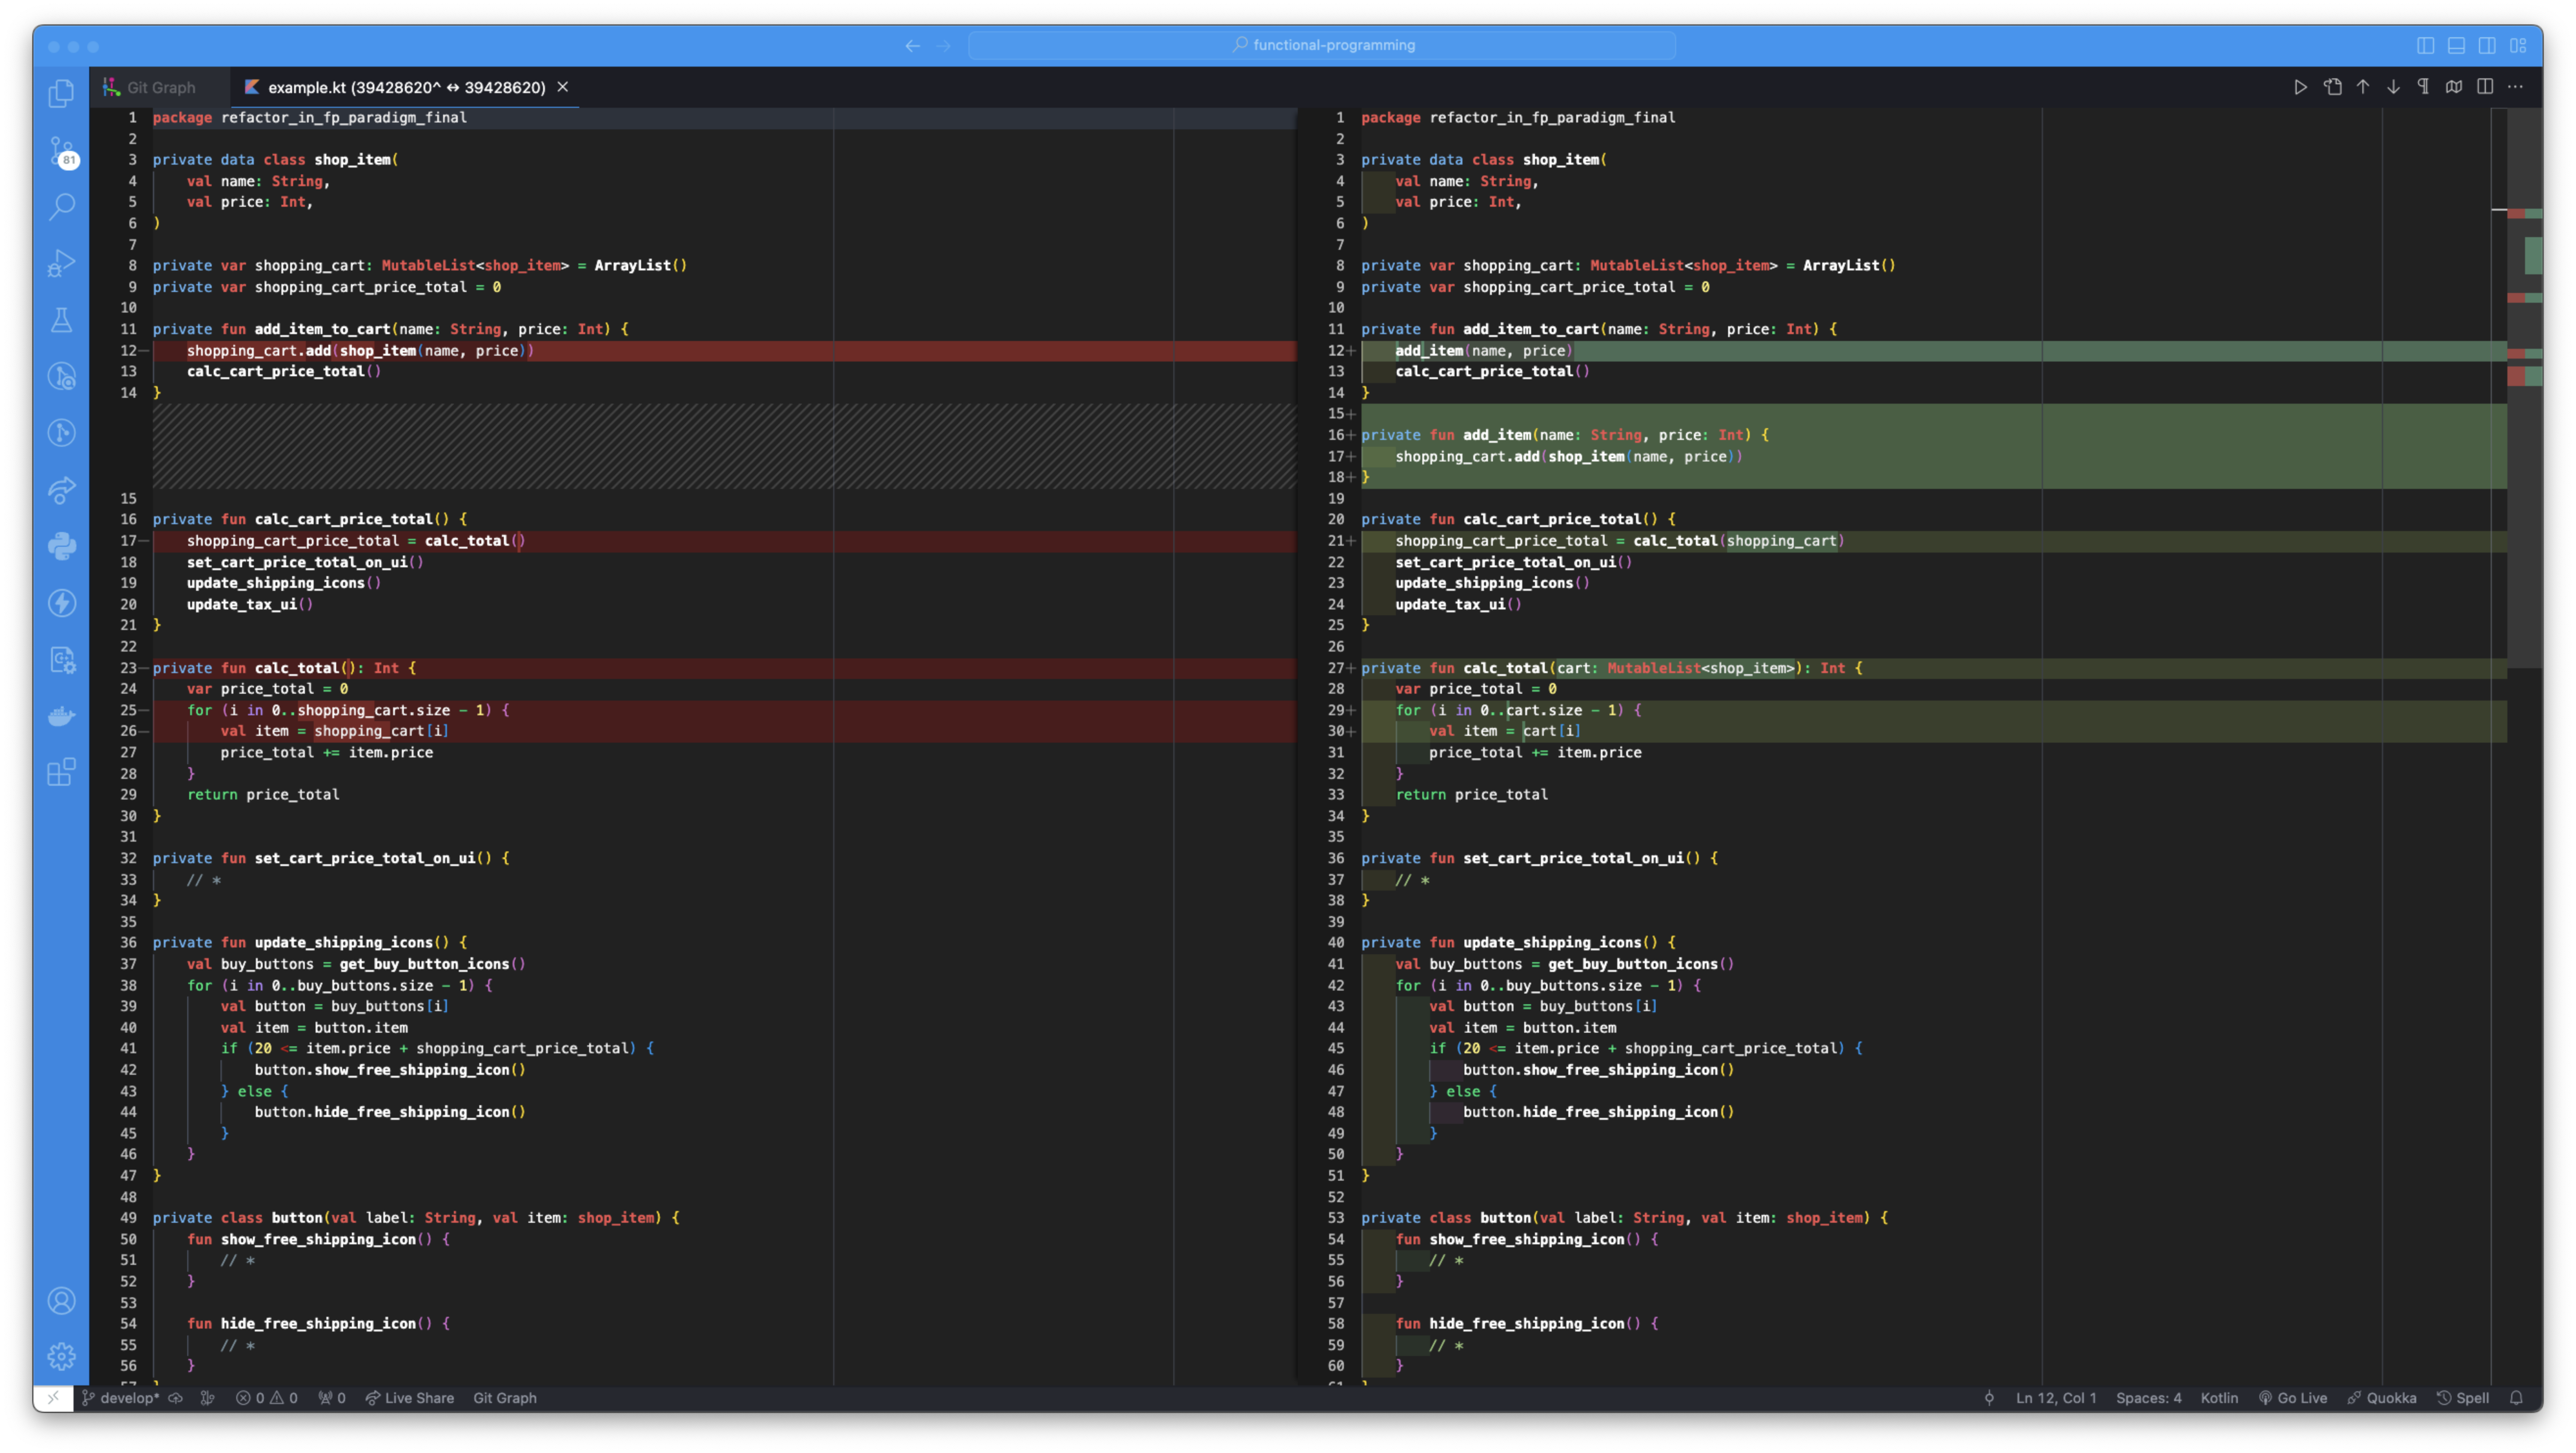Screen dimensions: 2576x1453
Task: Go to previous change with up arrow
Action: coord(2362,87)
